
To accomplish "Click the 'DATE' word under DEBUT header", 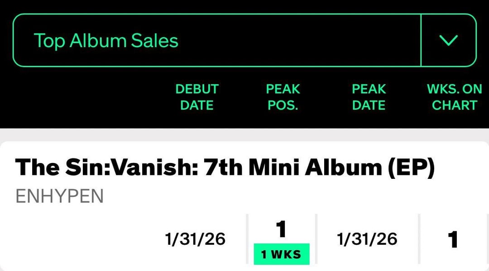I will pyautogui.click(x=197, y=105).
